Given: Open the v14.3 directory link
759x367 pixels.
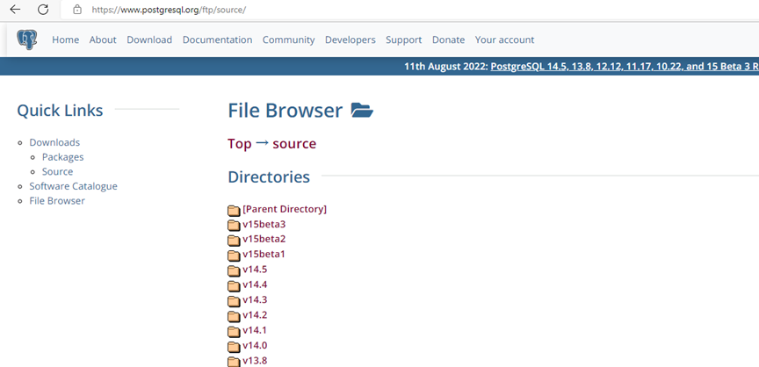Looking at the screenshot, I should coord(255,299).
